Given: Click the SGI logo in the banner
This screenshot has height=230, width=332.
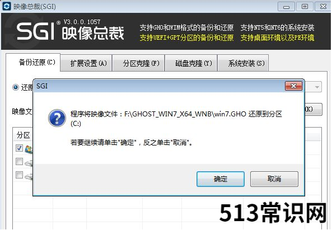Looking at the screenshot, I should coord(35,31).
